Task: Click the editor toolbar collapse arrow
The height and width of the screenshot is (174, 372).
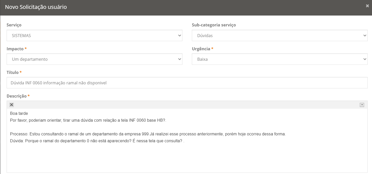Action: [362, 105]
